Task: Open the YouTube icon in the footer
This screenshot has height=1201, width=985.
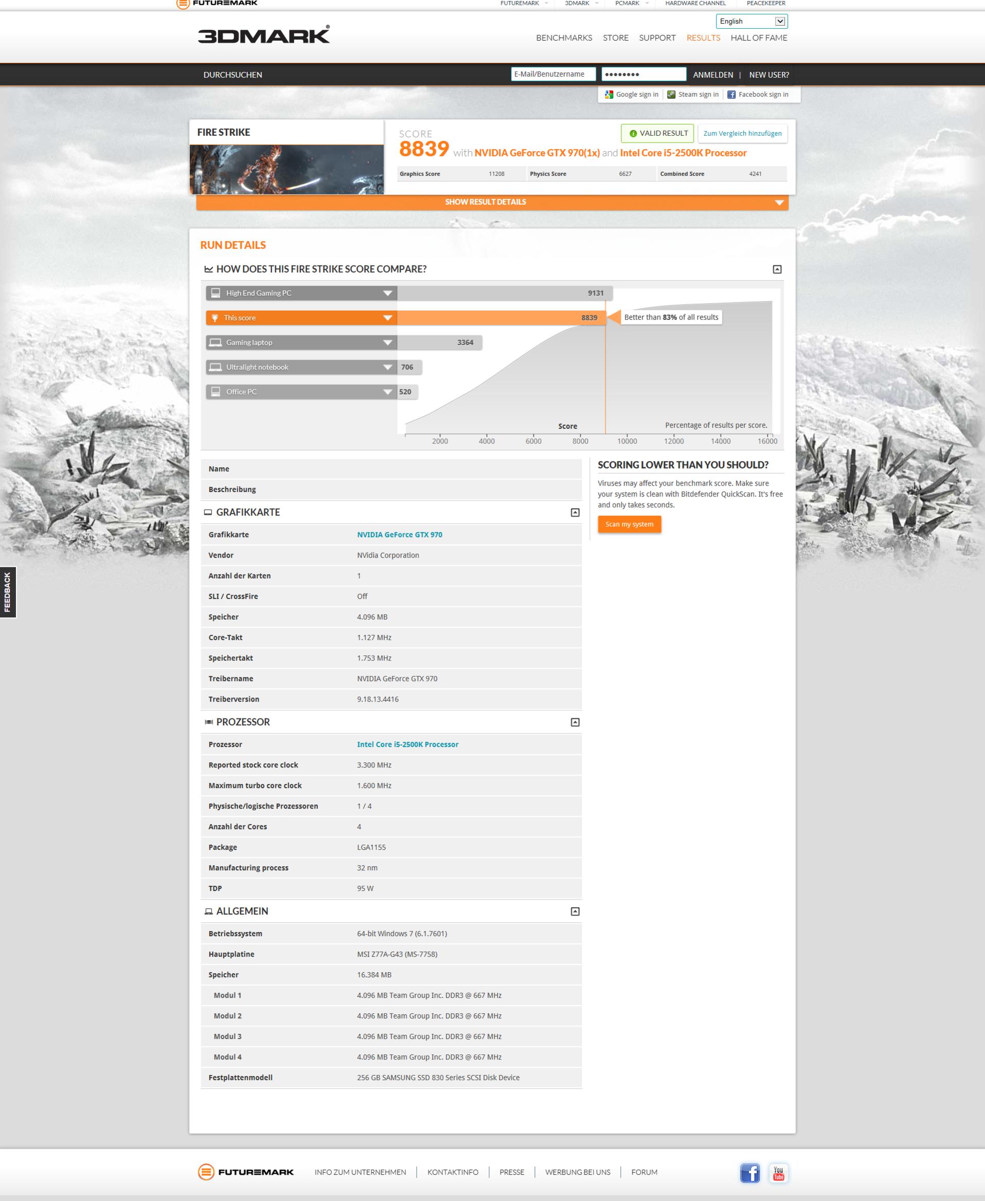Action: [778, 1173]
